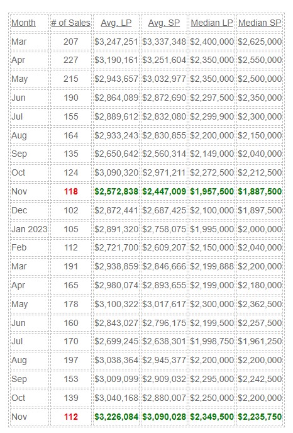Select the $2,625,000 median SP cell
Screen dimensions: 293x433
point(260,42)
